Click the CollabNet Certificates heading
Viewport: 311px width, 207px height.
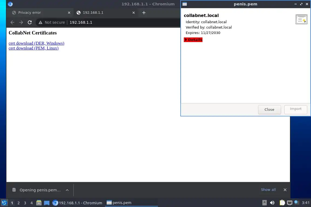[33, 33]
